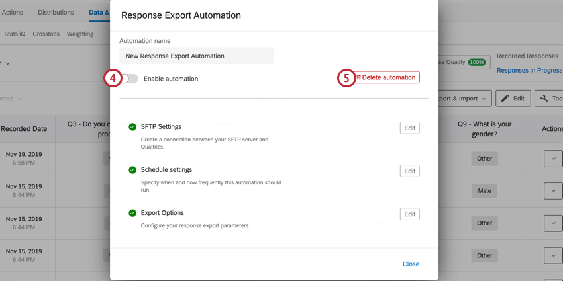Select Weighting sub-tab
The height and width of the screenshot is (281, 563).
point(80,34)
